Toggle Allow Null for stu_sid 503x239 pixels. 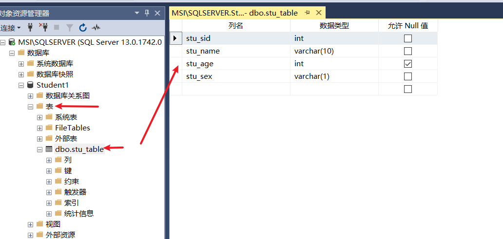click(408, 38)
